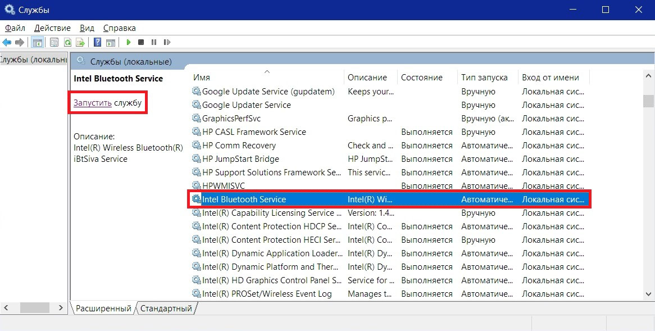Toggle the Show/Hide Console Tree toolbar icon
Viewport: 655px width, 331px height.
pos(38,42)
